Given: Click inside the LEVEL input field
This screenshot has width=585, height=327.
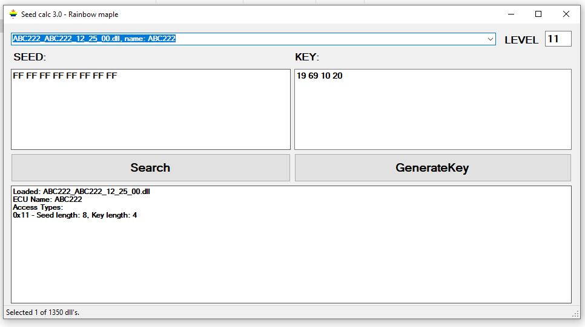Looking at the screenshot, I should (558, 39).
